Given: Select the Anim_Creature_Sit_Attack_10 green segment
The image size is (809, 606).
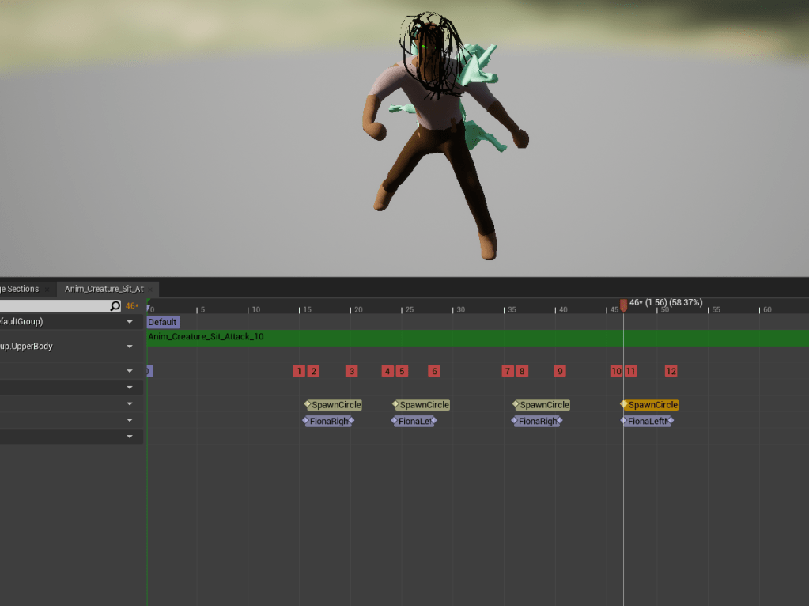Looking at the screenshot, I should pyautogui.click(x=474, y=338).
